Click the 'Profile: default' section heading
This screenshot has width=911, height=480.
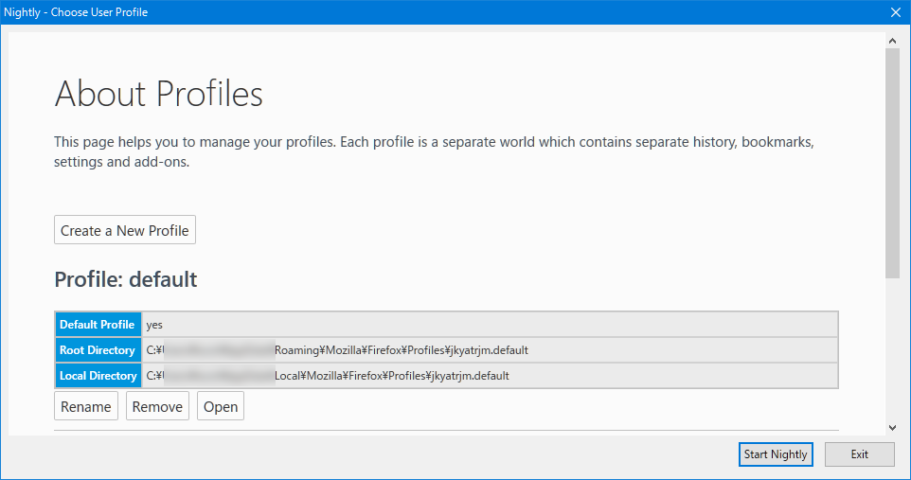pyautogui.click(x=126, y=279)
